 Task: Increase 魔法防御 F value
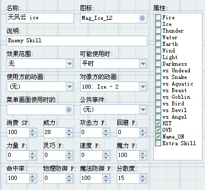click(106, 176)
